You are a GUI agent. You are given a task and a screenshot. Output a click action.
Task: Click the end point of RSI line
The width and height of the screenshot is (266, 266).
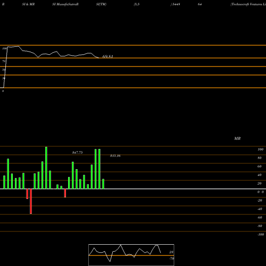click(x=98, y=57)
